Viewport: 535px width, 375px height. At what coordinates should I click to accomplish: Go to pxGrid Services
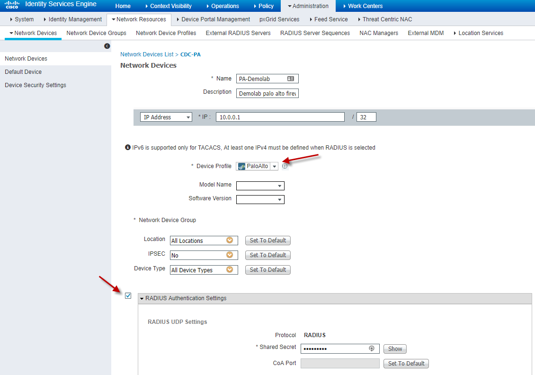[x=279, y=19]
